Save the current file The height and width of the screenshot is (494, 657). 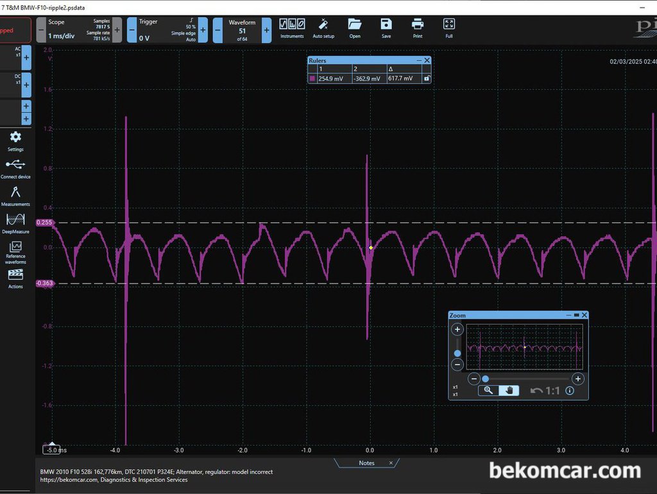coord(386,28)
